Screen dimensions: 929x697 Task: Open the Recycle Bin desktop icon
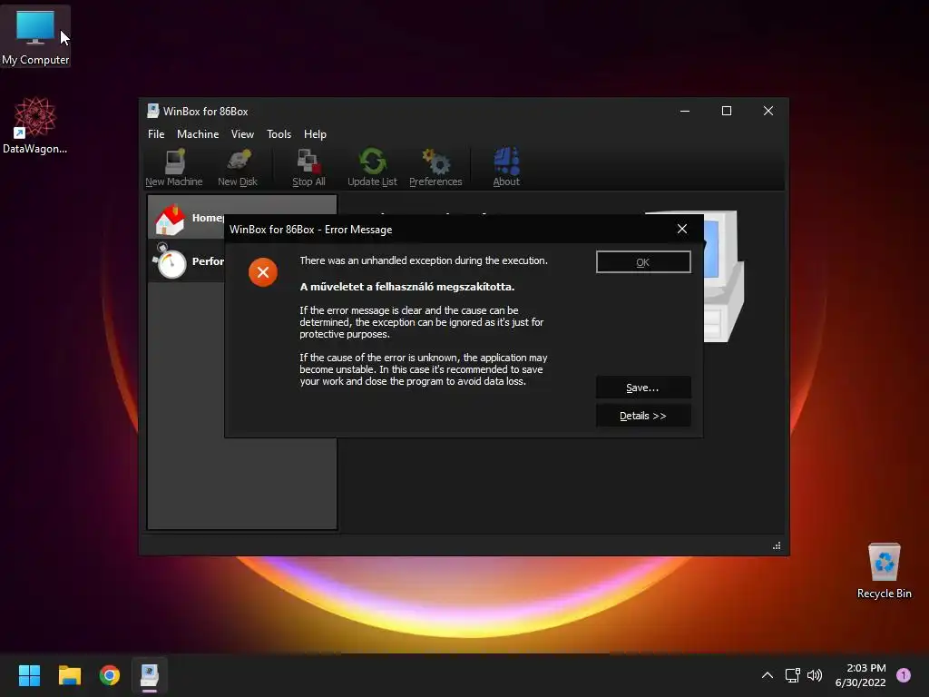tap(884, 571)
